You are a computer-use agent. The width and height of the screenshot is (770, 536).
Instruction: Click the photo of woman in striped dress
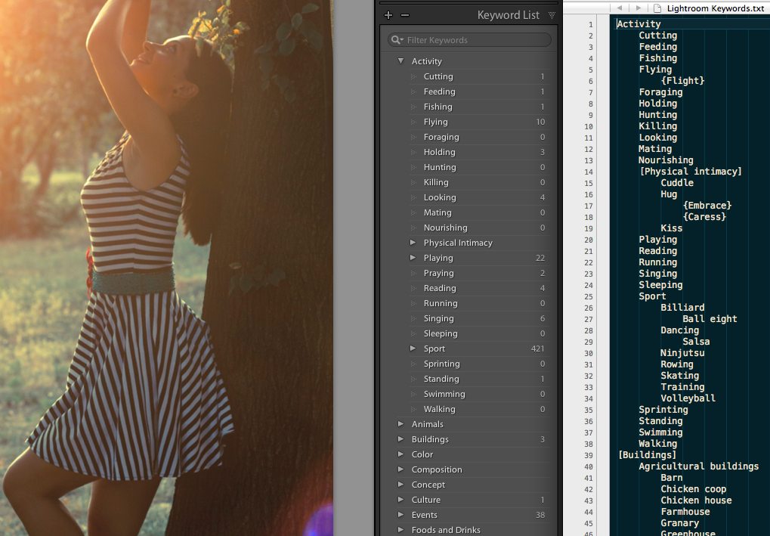point(166,268)
